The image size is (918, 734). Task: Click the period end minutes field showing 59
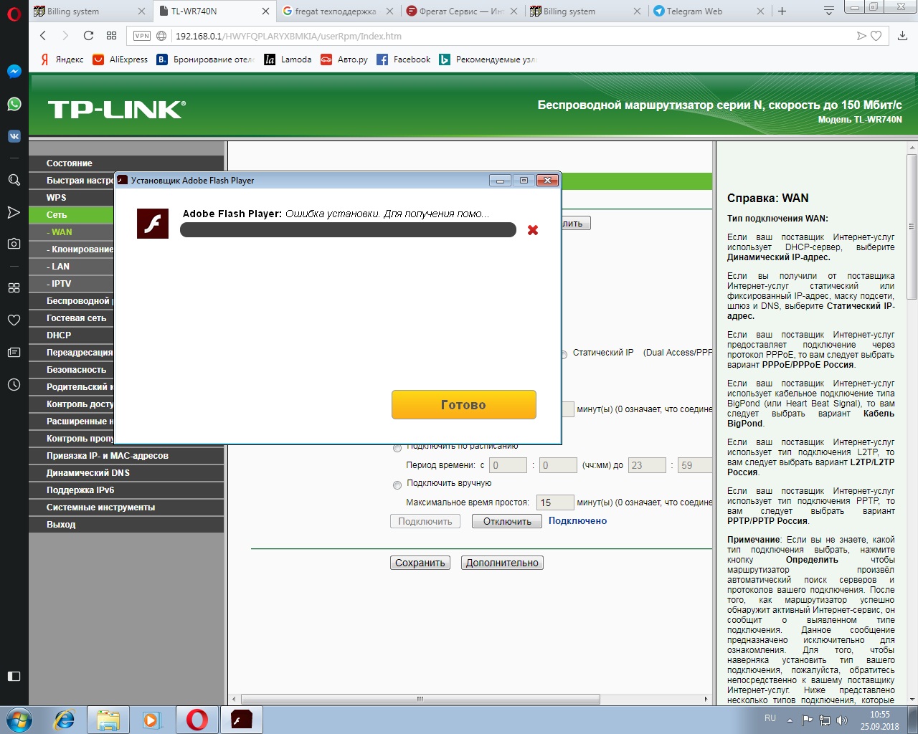click(694, 465)
